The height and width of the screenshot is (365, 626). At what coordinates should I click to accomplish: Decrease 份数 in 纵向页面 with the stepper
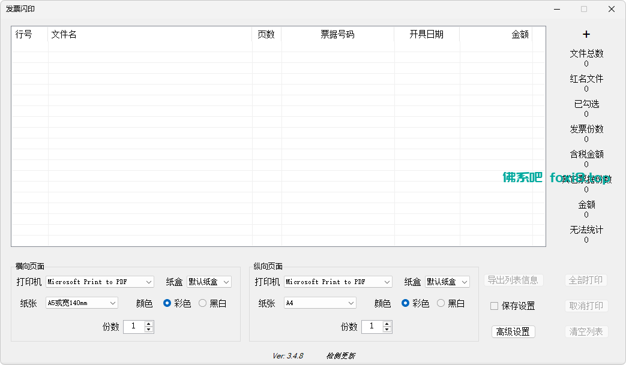(x=387, y=330)
